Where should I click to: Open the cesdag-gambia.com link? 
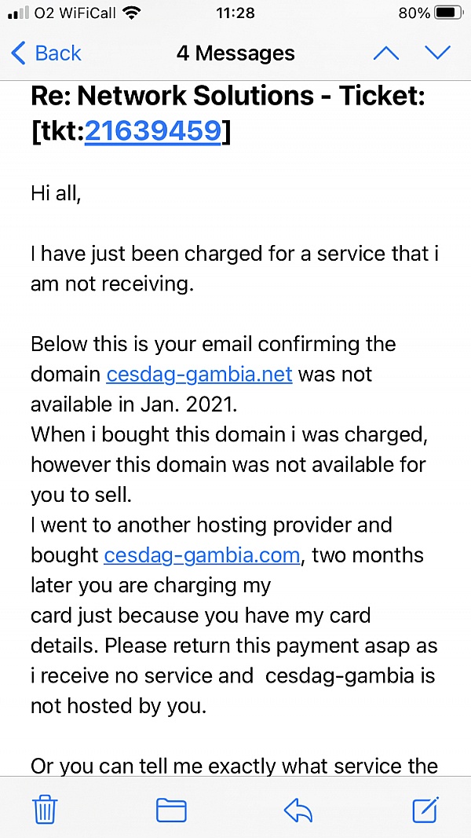click(x=202, y=555)
